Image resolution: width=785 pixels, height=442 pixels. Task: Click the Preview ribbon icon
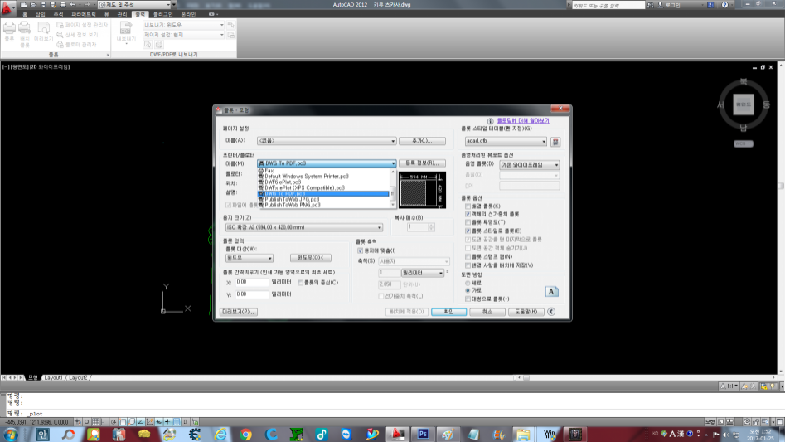(x=44, y=28)
